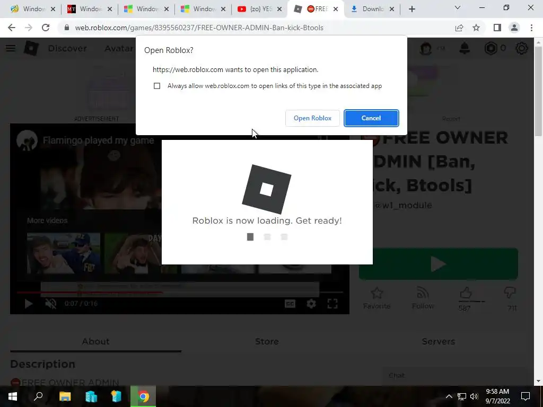Click the Roblox user avatar icon
The width and height of the screenshot is (543, 407).
426,48
